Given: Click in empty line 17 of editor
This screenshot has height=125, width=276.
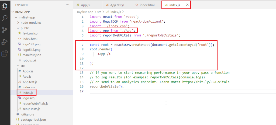Looking at the screenshot, I should [x=183, y=91].
